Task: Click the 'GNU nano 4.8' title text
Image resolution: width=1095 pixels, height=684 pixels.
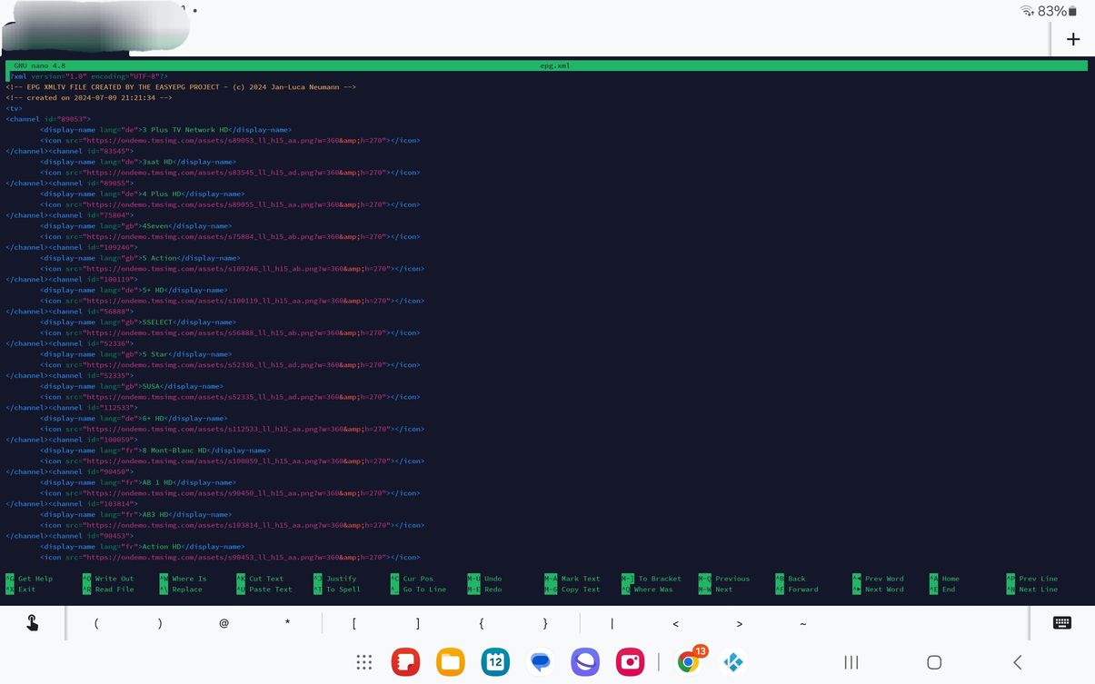Action: [x=39, y=66]
